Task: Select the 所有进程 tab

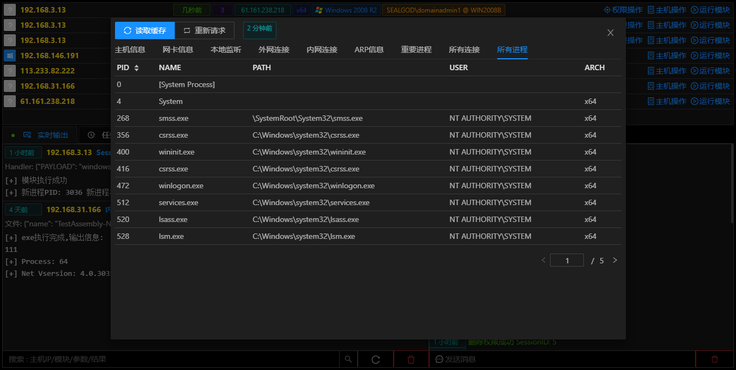Action: pos(512,50)
